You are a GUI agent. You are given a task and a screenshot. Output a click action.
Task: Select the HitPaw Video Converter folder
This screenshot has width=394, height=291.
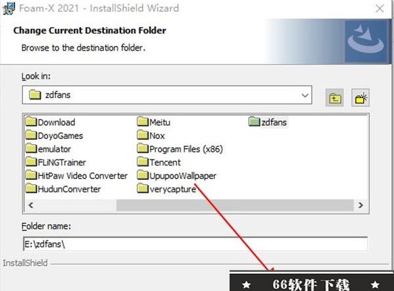tap(77, 176)
